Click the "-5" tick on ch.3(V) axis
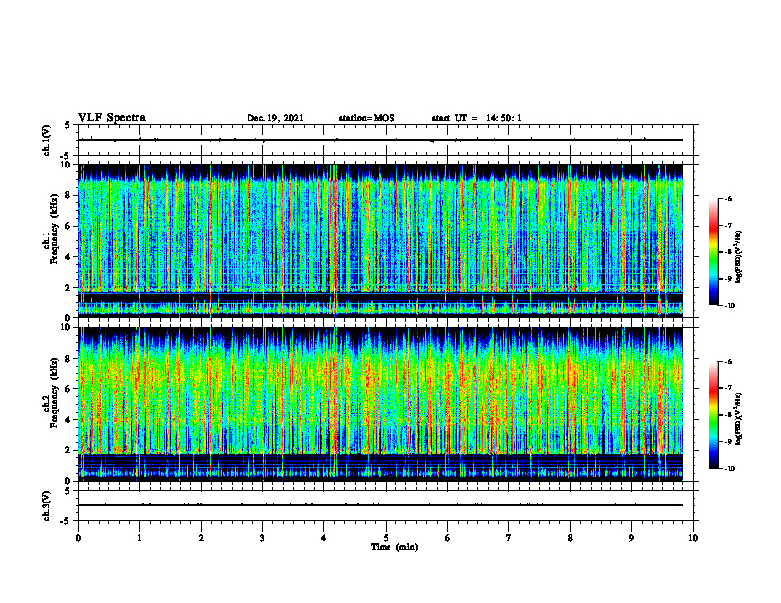The height and width of the screenshot is (603, 781). 66,521
